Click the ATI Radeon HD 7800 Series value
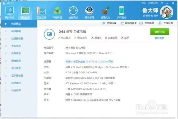Image resolution: width=178 pixels, height=119 pixels. click(x=90, y=83)
